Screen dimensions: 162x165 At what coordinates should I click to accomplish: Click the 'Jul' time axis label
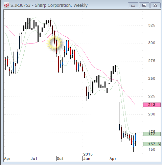point(34,159)
